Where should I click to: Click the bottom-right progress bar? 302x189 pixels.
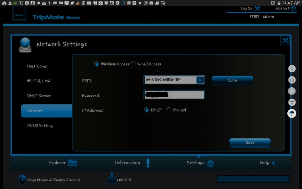tap(253, 179)
